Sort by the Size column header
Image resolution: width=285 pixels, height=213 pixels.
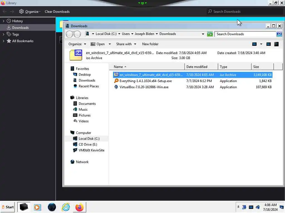click(x=262, y=67)
